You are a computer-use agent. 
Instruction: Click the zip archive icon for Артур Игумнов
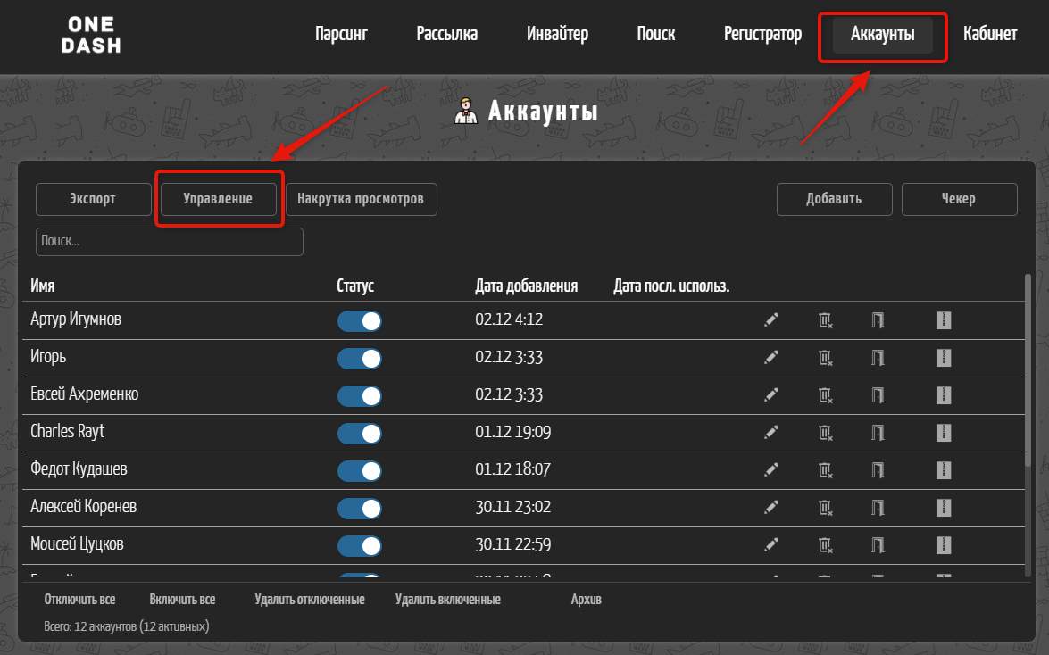tap(944, 320)
